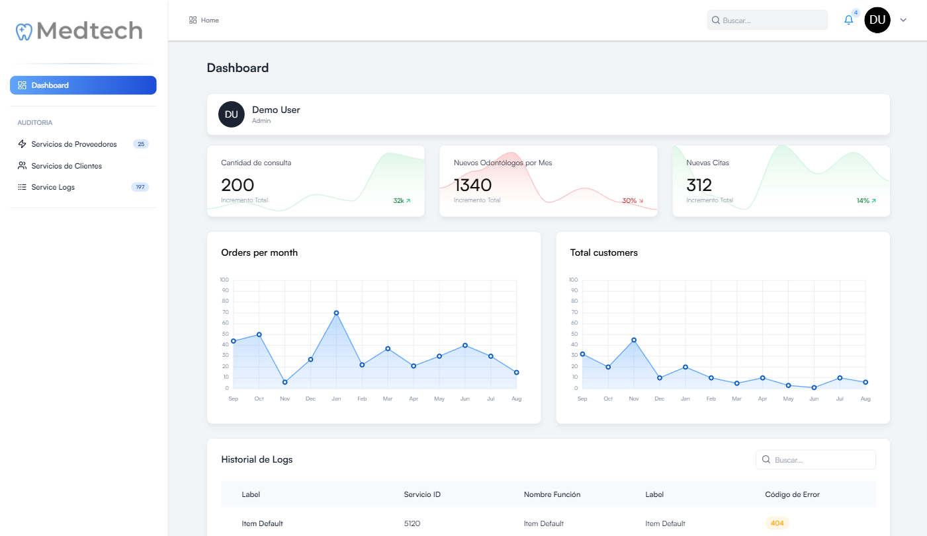Click the Jan data point in Orders per month
The image size is (927, 536).
point(336,313)
